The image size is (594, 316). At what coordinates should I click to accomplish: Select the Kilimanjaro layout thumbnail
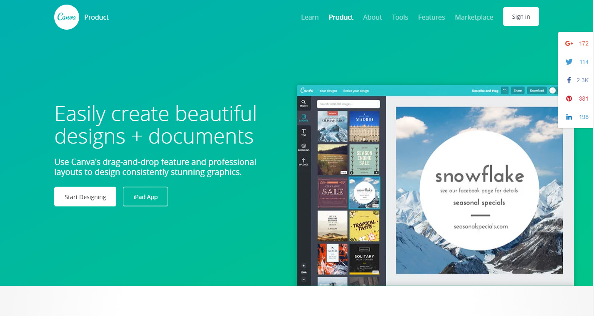(x=333, y=126)
